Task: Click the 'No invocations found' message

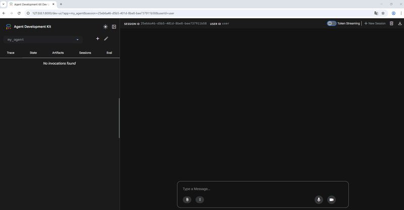Action: pyautogui.click(x=59, y=63)
